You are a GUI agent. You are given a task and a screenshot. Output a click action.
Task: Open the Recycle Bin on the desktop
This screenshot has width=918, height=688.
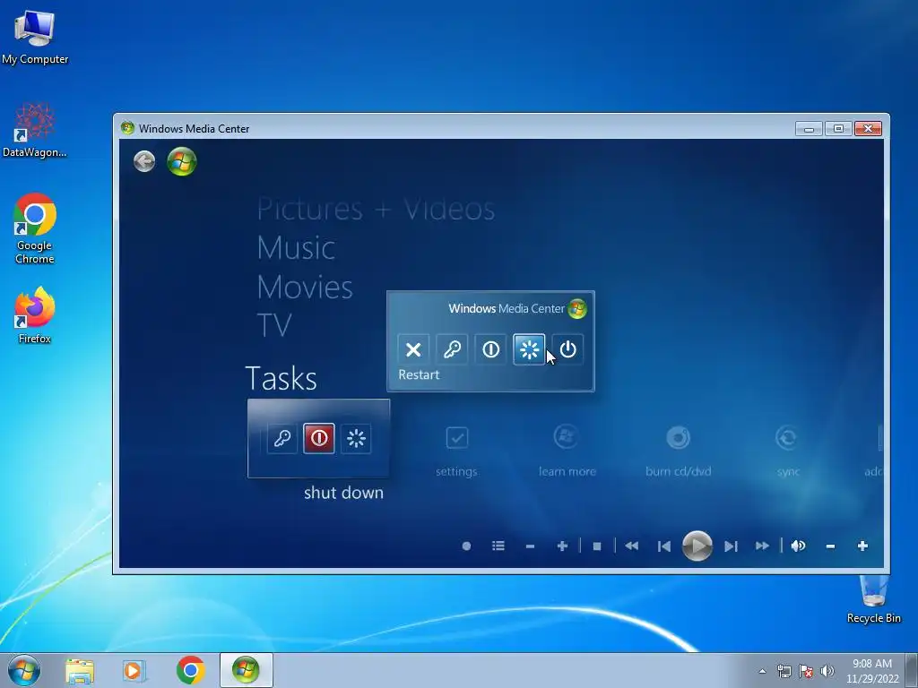point(873,599)
